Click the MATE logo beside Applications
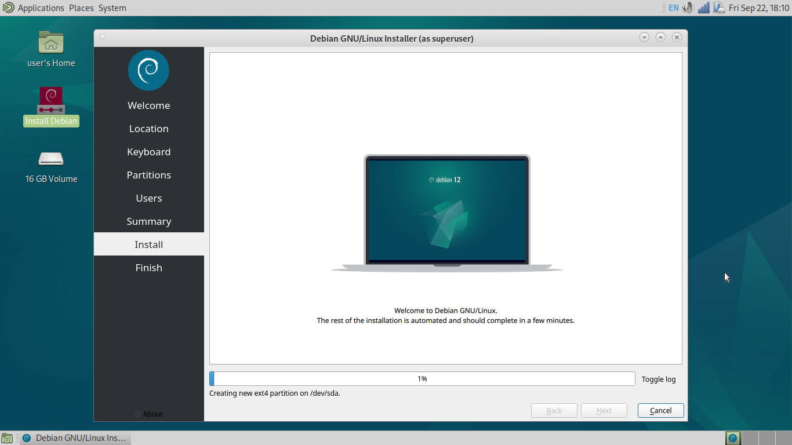This screenshot has width=792, height=445. click(x=8, y=8)
